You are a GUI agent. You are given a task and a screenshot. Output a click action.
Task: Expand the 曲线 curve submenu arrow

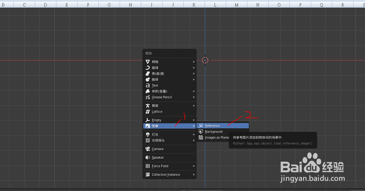point(194,68)
